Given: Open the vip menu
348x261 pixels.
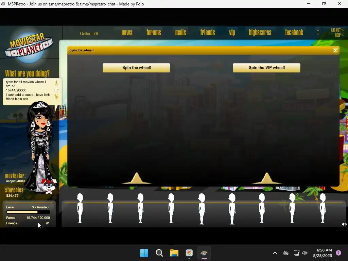Looking at the screenshot, I should click(232, 33).
